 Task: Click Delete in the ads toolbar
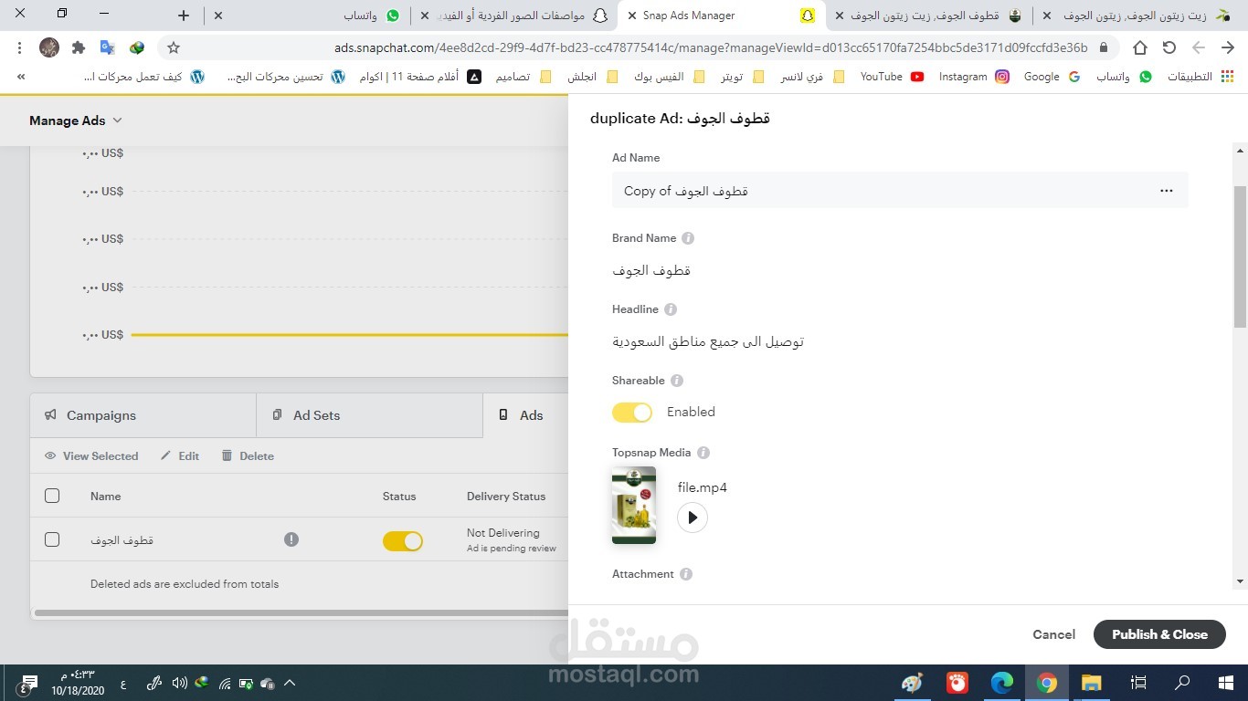[x=248, y=455]
